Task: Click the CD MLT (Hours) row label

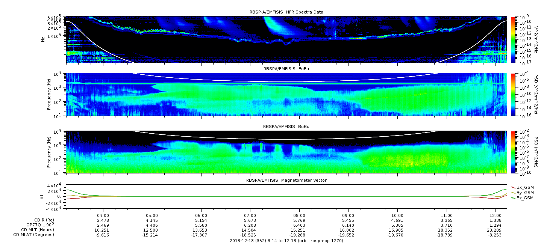Action: point(37,230)
